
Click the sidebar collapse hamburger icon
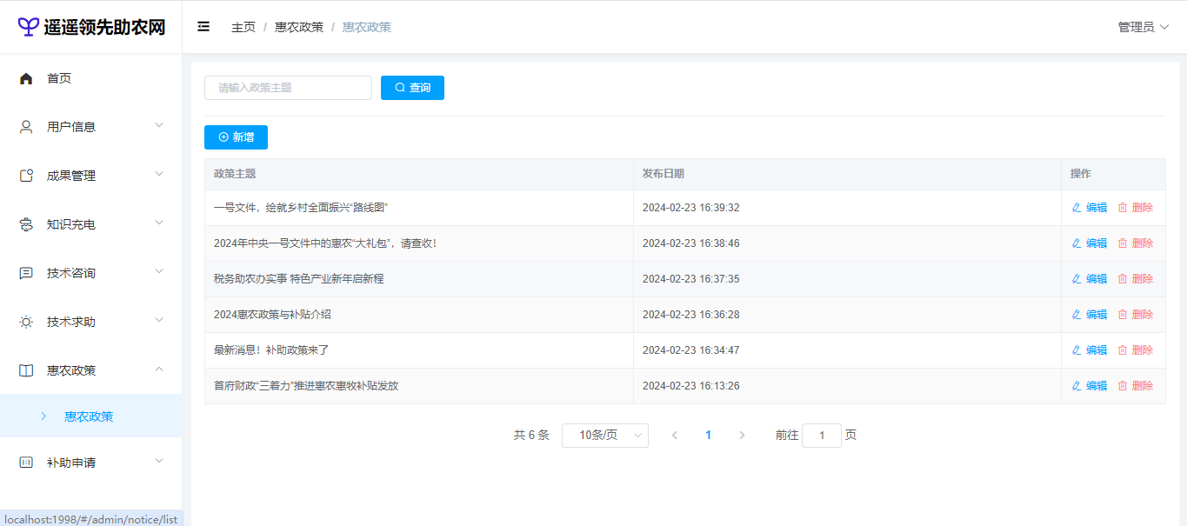[203, 27]
